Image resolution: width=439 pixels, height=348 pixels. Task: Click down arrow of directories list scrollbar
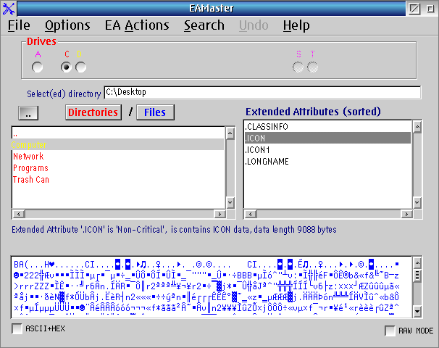tap(230, 202)
